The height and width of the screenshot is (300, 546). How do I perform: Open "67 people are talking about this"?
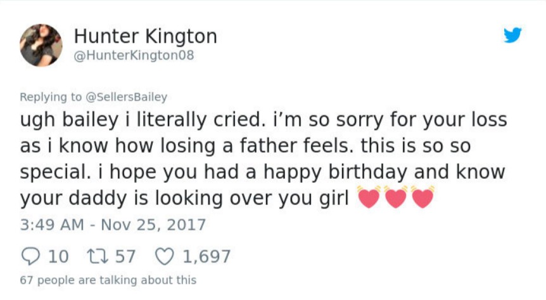click(x=108, y=280)
